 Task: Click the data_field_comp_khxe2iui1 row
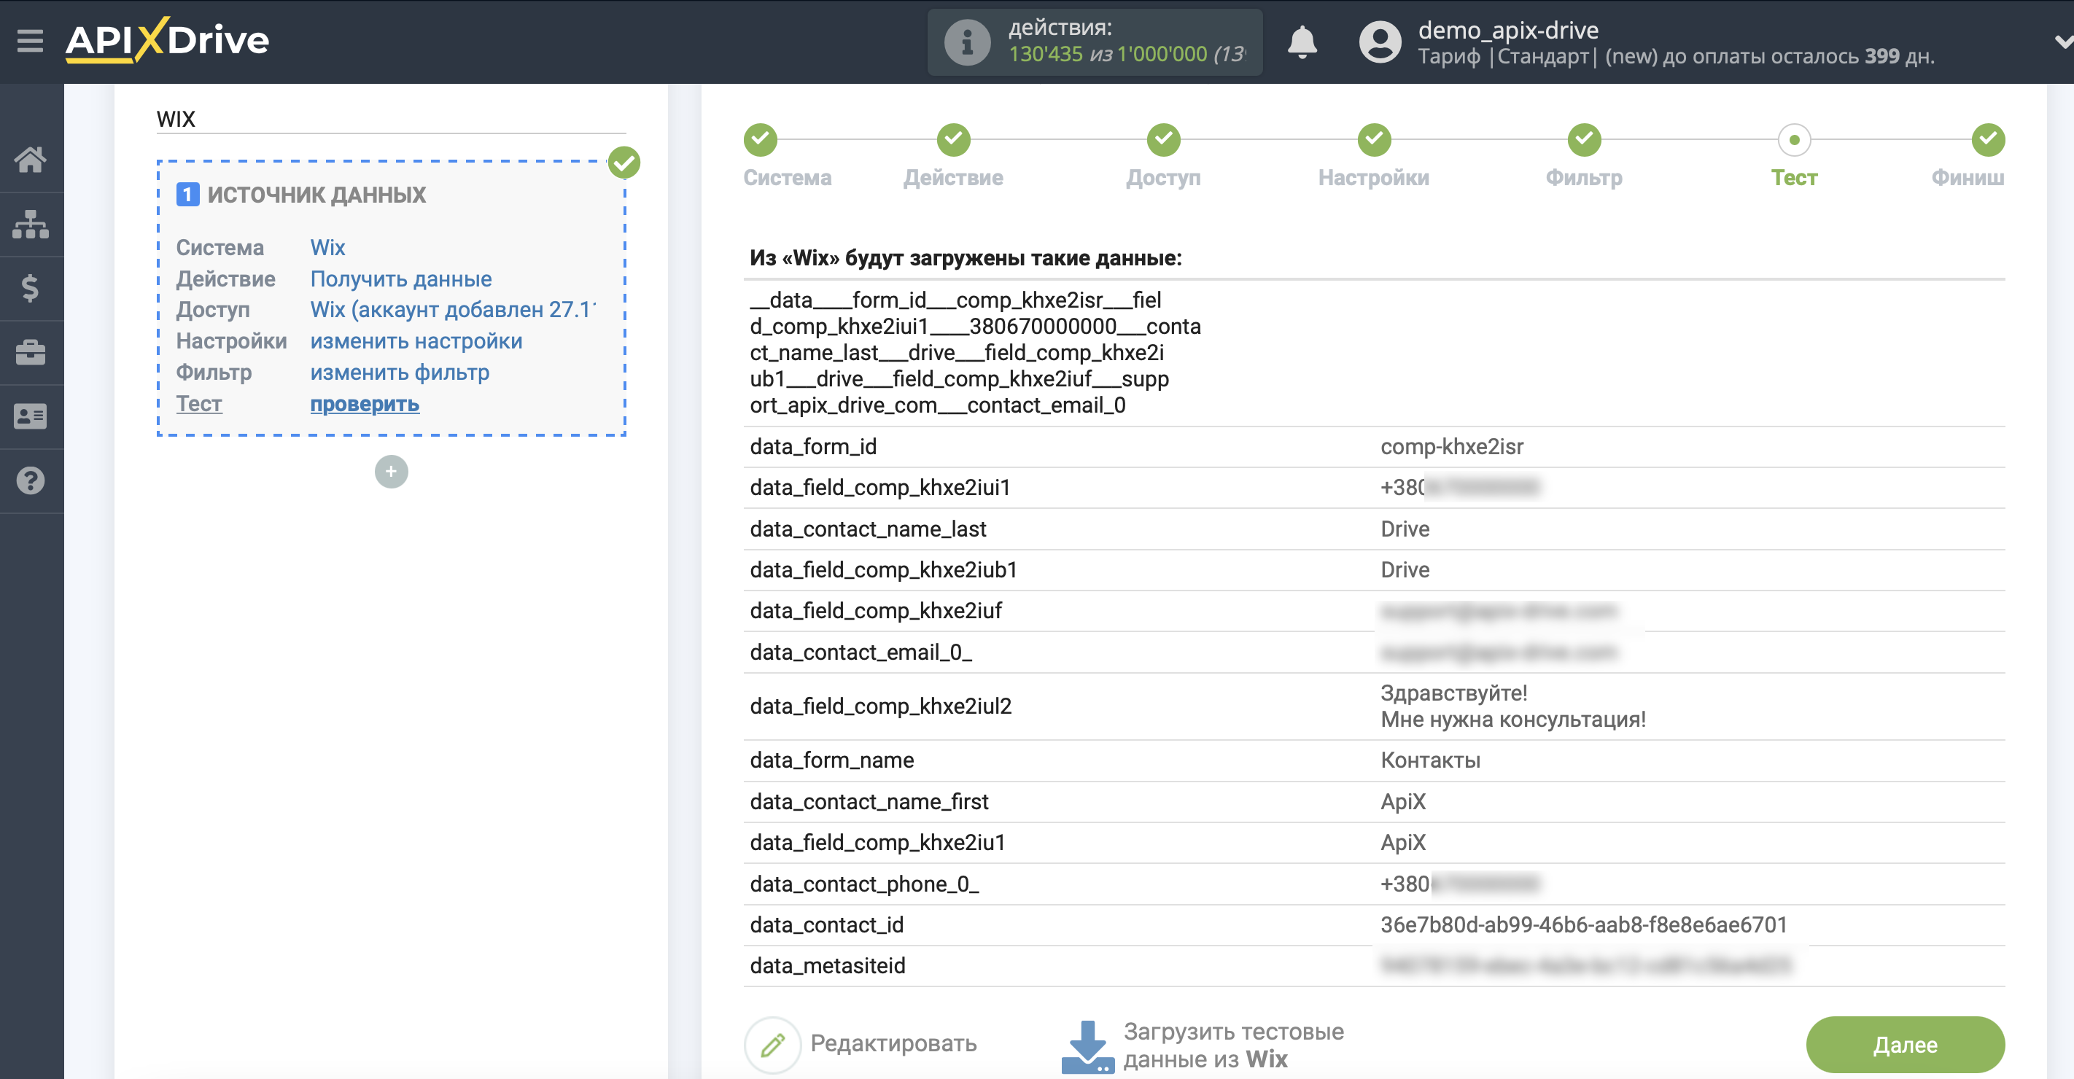tap(1373, 488)
